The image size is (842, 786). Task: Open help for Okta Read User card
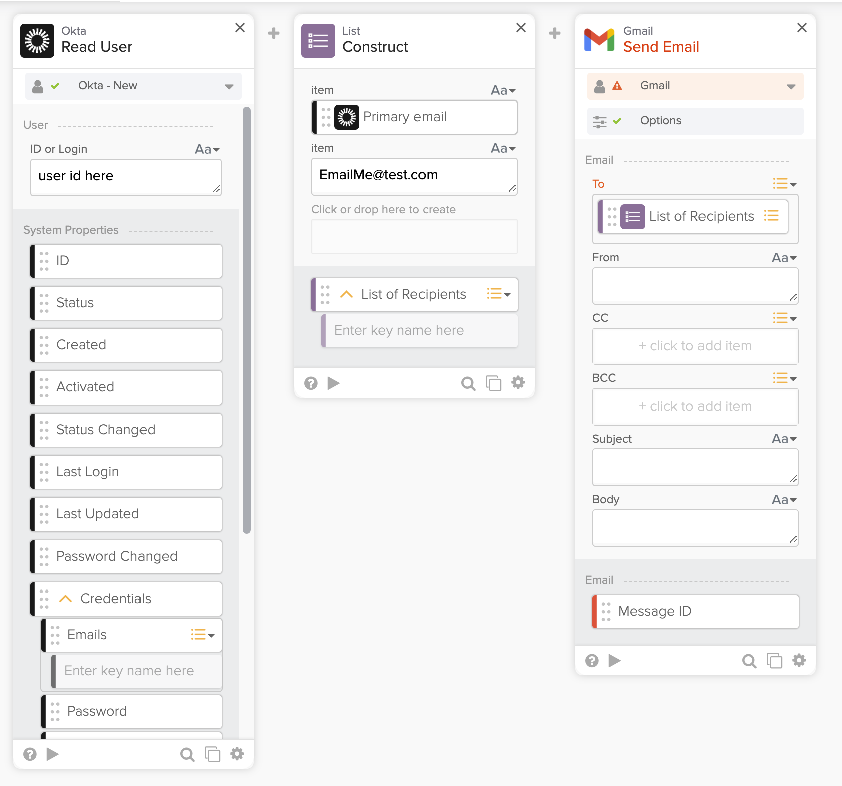click(x=30, y=754)
